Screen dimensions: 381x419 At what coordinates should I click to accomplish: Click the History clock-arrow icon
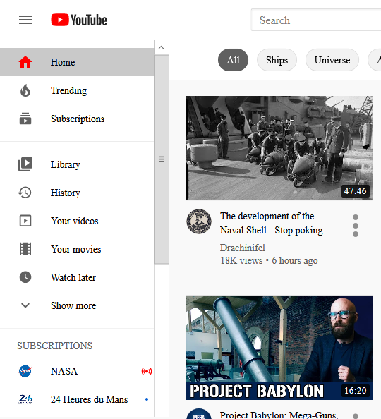coord(25,193)
